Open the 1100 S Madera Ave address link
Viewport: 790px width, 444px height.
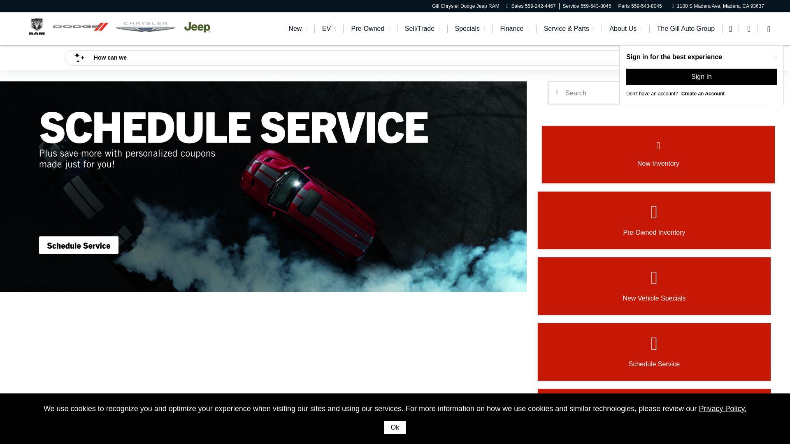(x=720, y=6)
